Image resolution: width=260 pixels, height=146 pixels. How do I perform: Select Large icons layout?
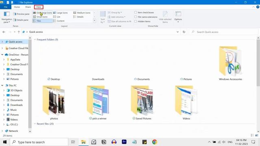(x=61, y=13)
